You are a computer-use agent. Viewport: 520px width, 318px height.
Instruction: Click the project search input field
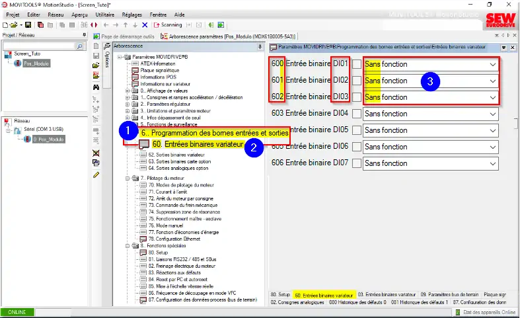(x=40, y=46)
